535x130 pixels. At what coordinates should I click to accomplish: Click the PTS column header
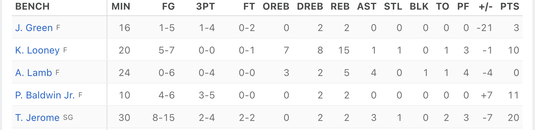coord(510,6)
